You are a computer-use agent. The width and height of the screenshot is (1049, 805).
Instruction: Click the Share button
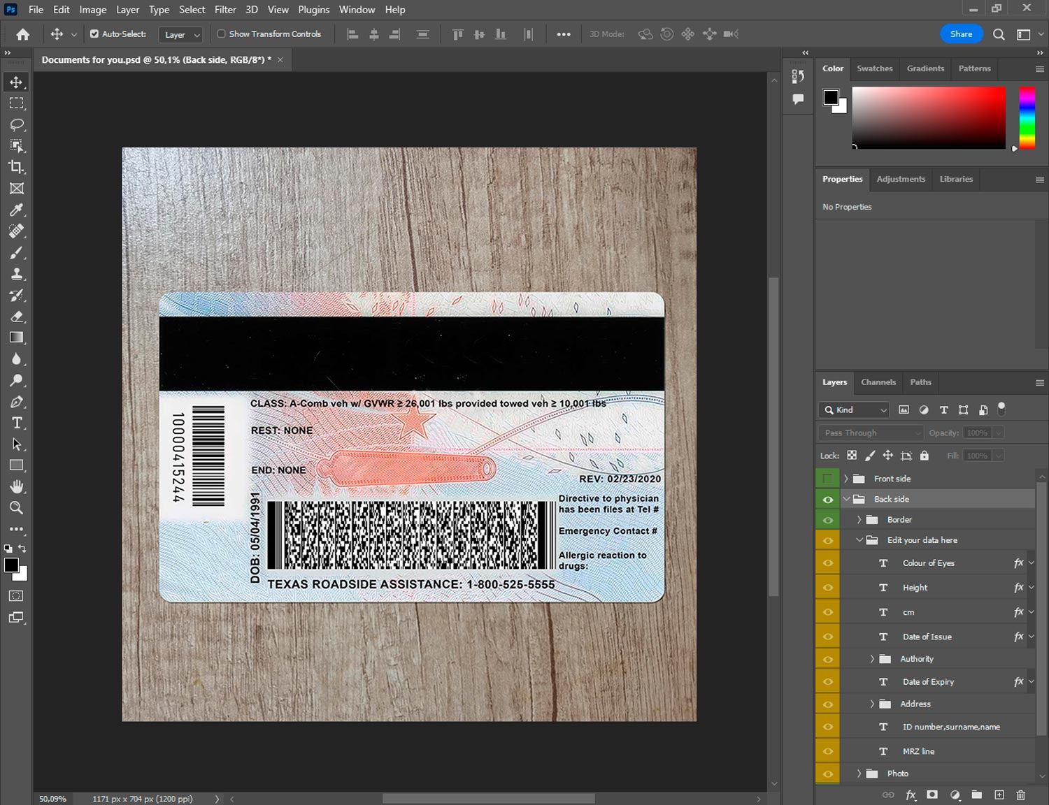[x=961, y=34]
